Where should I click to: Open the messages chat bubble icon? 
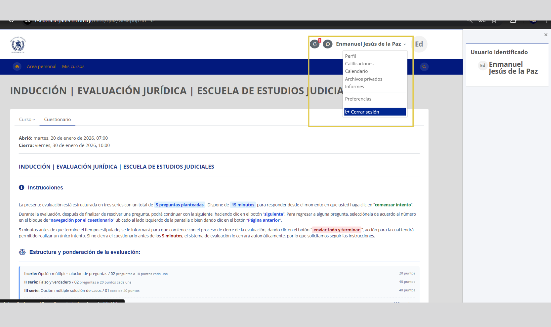pyautogui.click(x=327, y=44)
